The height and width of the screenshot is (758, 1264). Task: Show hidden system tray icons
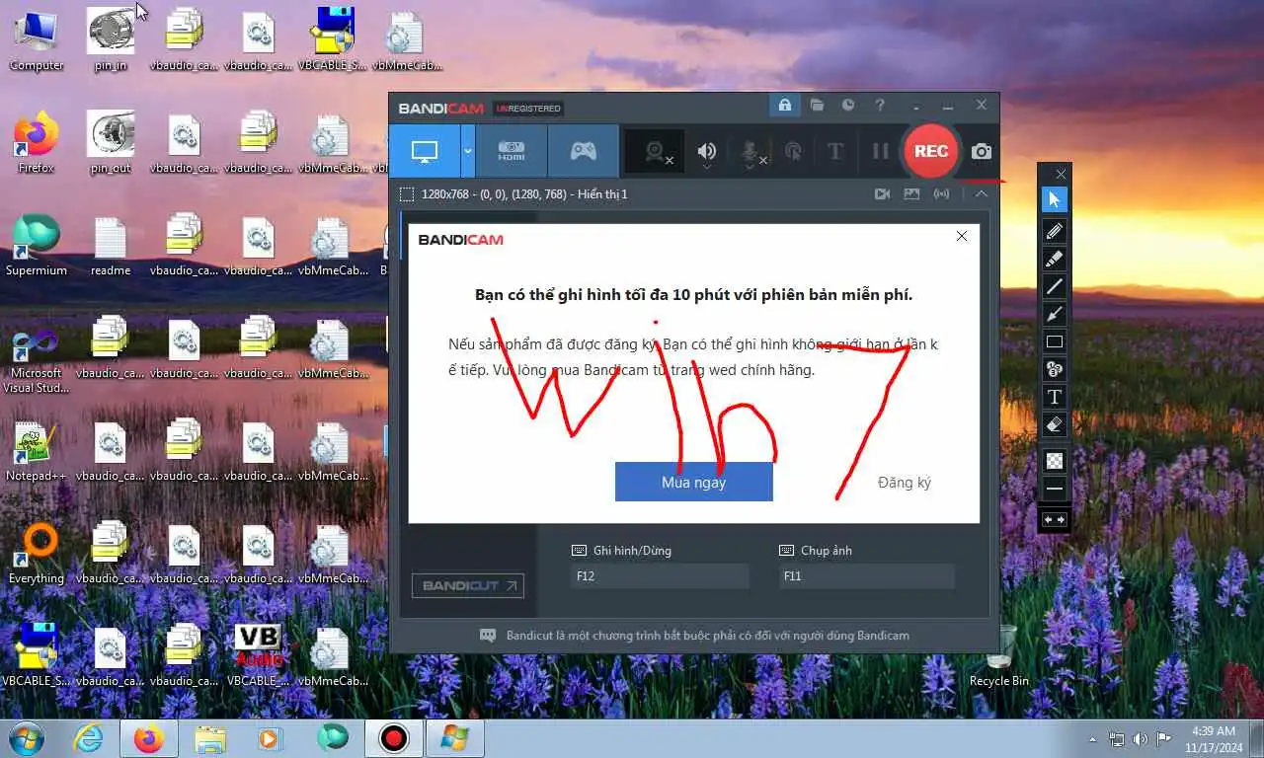pyautogui.click(x=1092, y=738)
